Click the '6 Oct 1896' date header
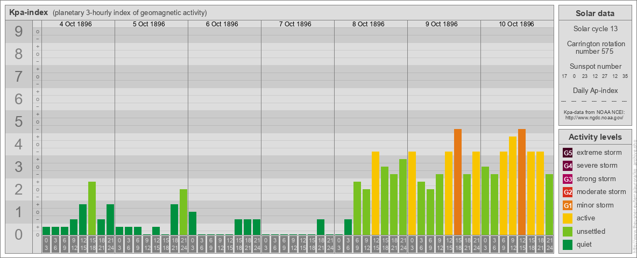Screen dimensions: 637x258 coord(222,24)
